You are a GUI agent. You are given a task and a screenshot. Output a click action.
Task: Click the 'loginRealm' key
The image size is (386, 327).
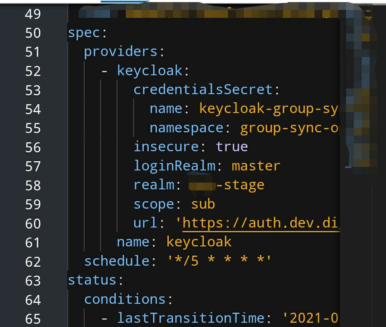pos(174,166)
